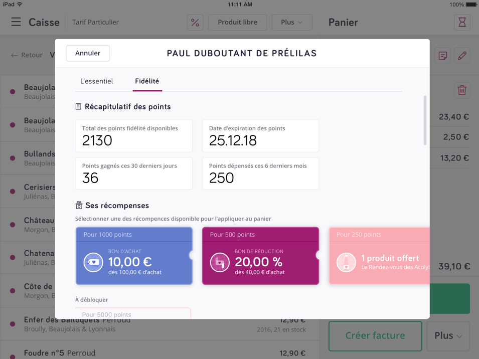This screenshot has height=359, width=479.
Task: Tap the hourglass icon beside Panier
Action: point(462,23)
